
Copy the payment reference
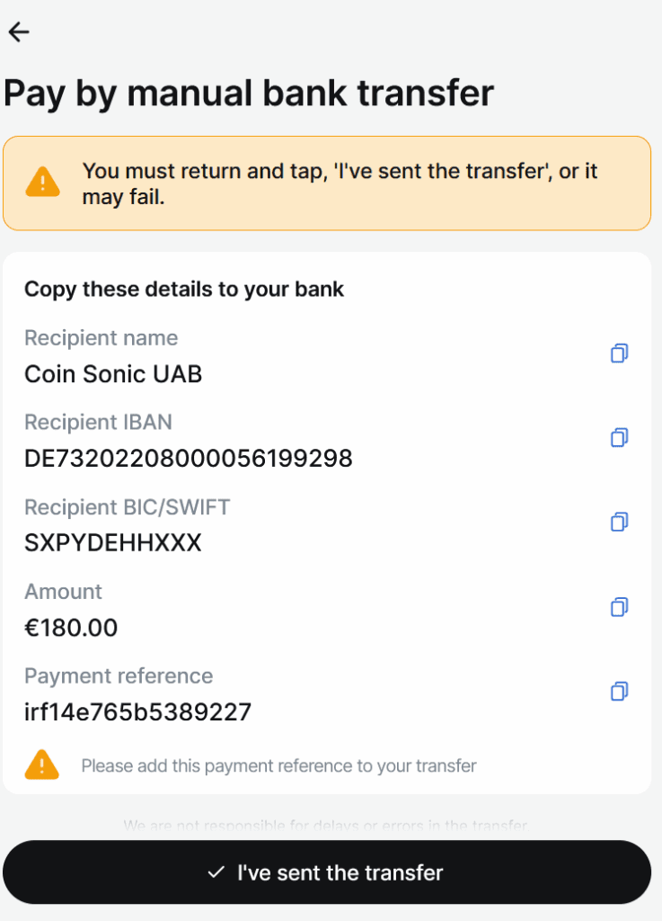[x=618, y=692]
